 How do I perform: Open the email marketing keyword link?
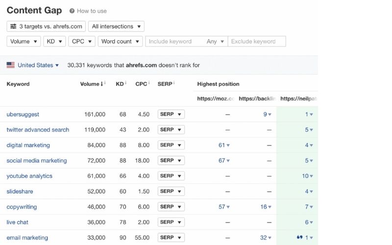27,238
